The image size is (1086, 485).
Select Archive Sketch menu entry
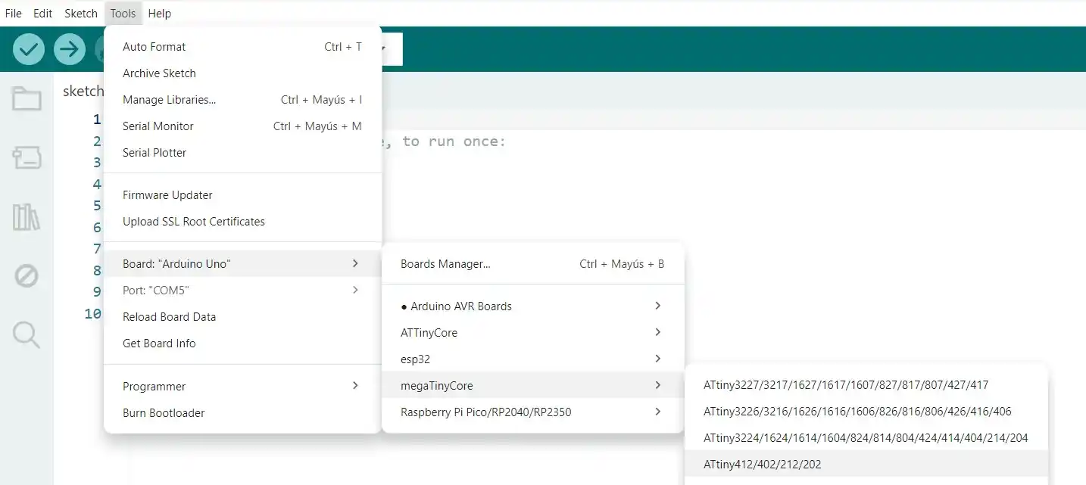(x=242, y=73)
